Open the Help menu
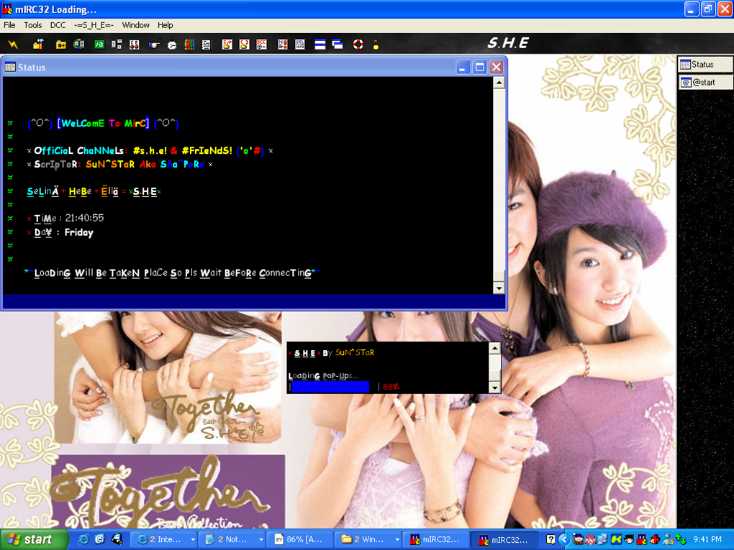The height and width of the screenshot is (550, 734). pos(166,25)
